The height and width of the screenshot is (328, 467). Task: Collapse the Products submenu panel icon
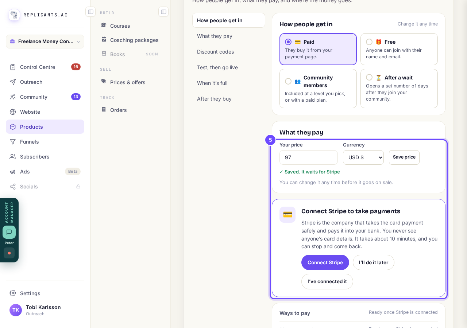[x=163, y=12]
